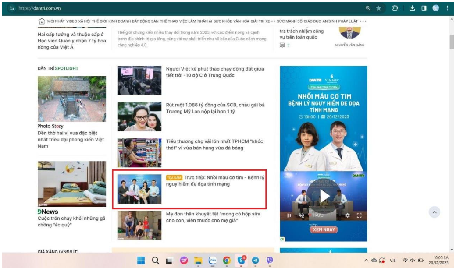Go to GIÁO DỤC section
456x268 pixels.
click(312, 21)
